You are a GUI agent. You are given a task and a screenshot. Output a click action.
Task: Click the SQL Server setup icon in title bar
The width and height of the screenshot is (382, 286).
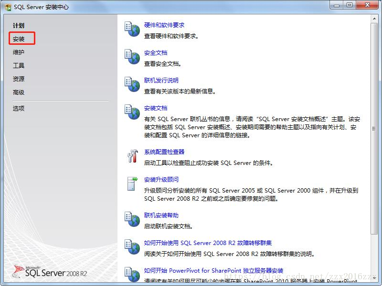coord(8,7)
